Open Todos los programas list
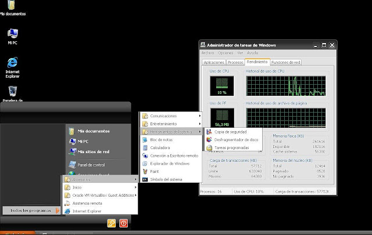372x235 pixels. pos(31,211)
